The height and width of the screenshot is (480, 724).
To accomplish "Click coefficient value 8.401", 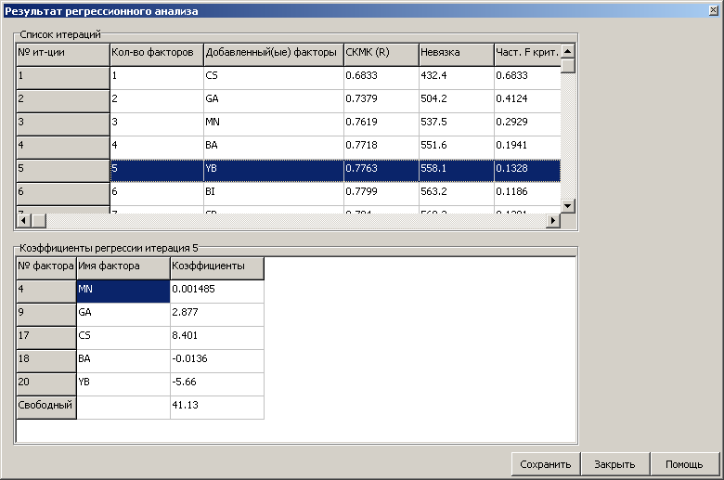I will click(217, 338).
